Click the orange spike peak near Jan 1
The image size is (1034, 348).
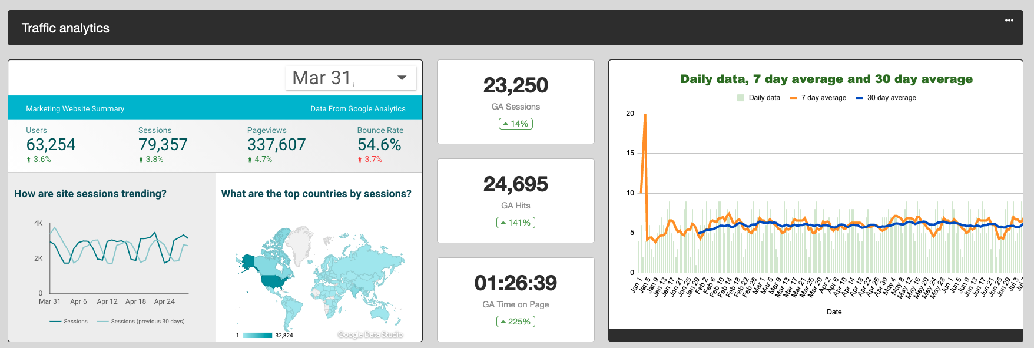645,115
